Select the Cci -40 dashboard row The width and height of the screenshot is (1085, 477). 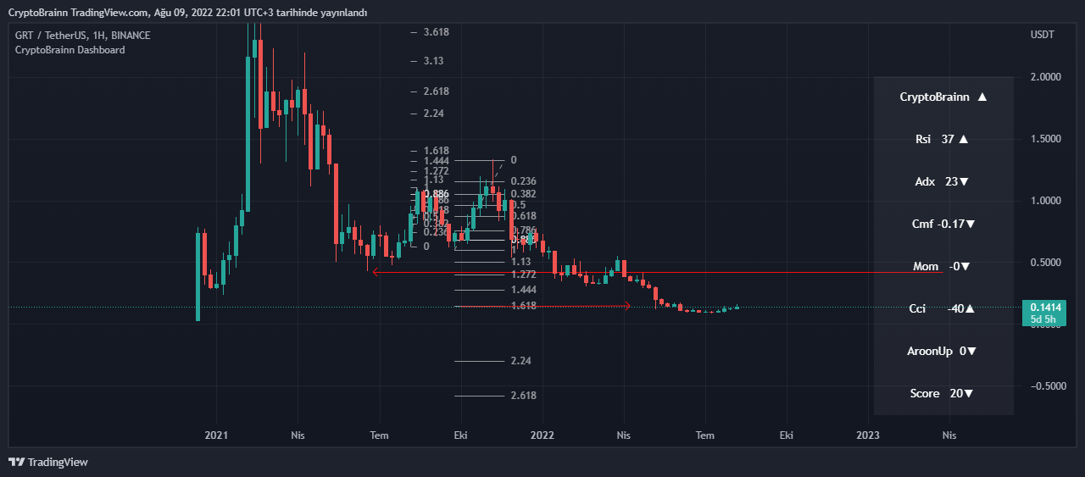pos(942,309)
